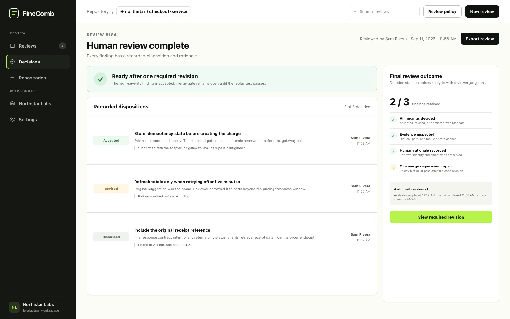Click the Repository breadcrumb link
The width and height of the screenshot is (510, 319).
[x=98, y=11]
